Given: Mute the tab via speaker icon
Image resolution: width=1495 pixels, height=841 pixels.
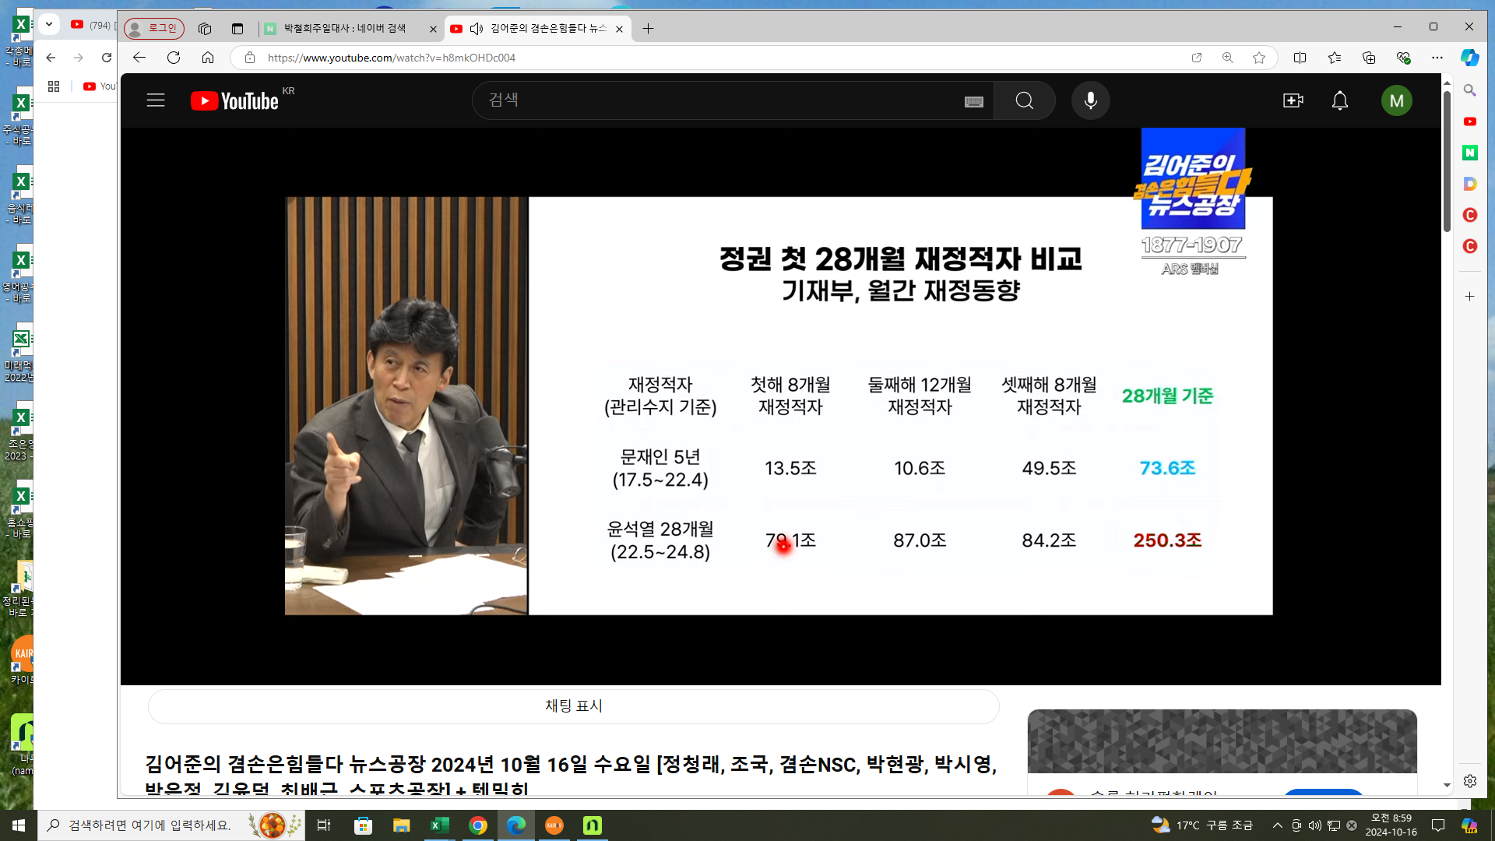Looking at the screenshot, I should coord(477,29).
